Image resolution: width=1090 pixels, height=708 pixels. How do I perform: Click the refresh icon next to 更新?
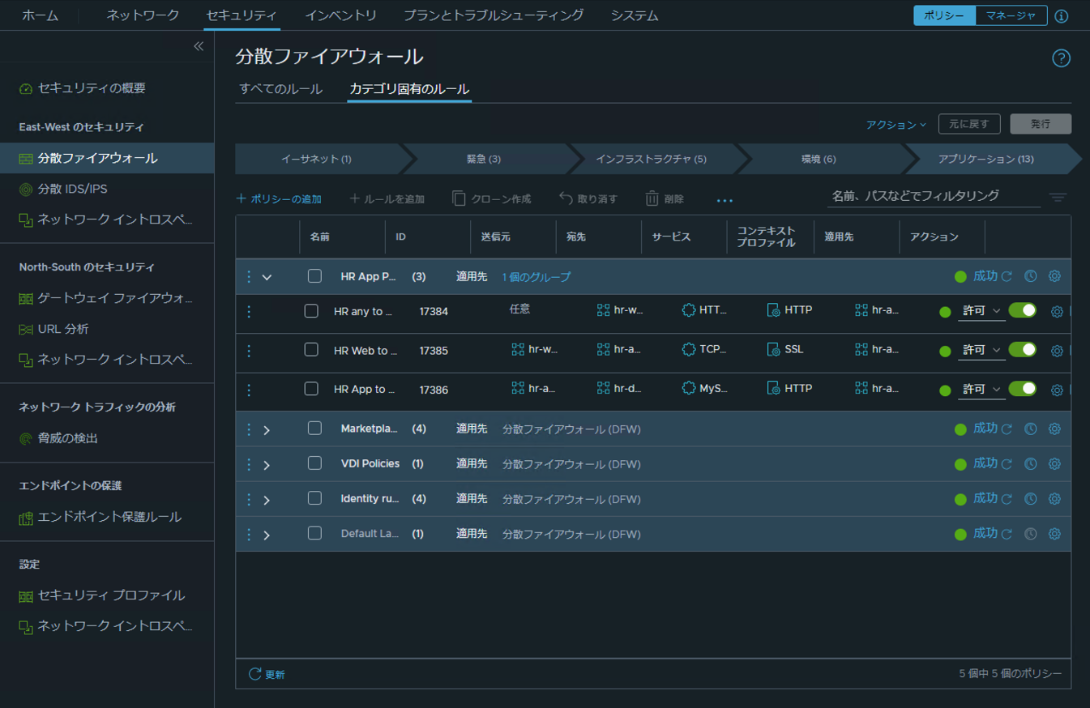(255, 674)
